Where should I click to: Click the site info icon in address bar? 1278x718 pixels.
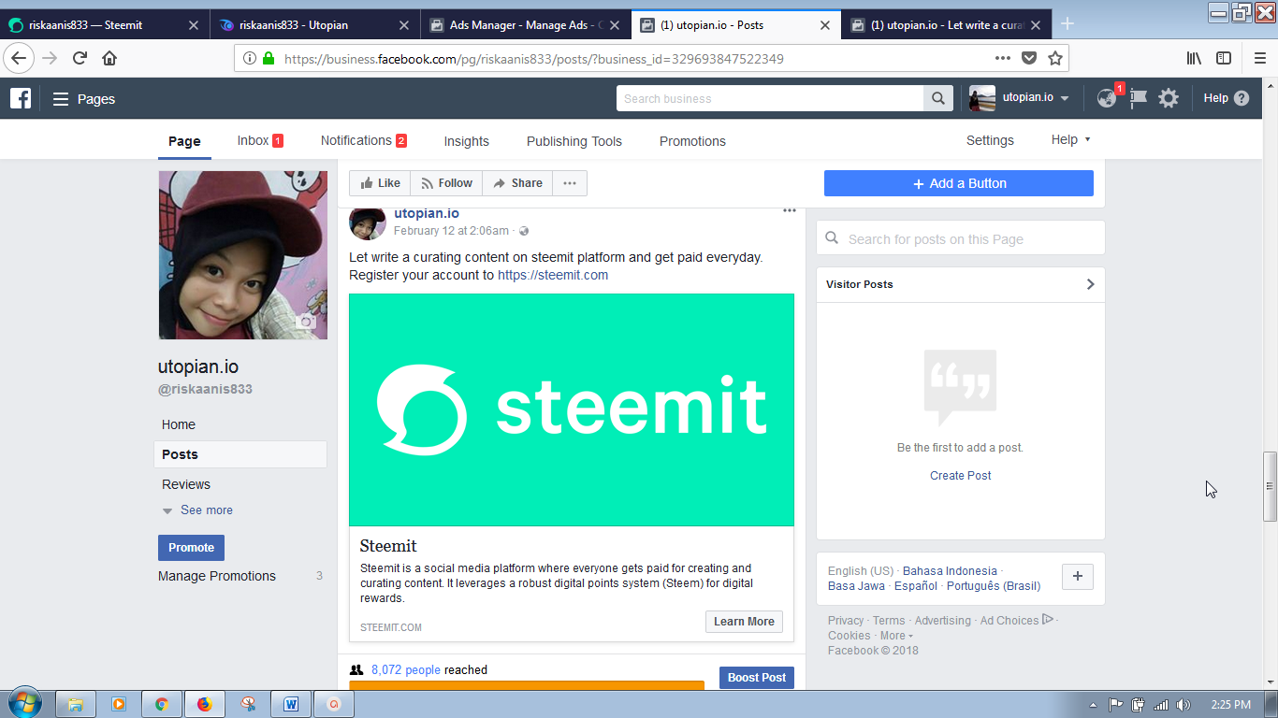(250, 58)
